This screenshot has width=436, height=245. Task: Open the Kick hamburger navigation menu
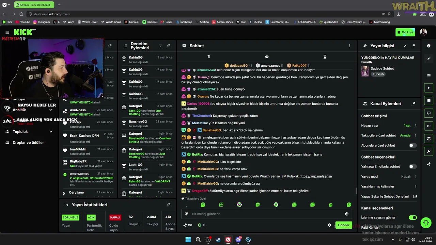7,32
